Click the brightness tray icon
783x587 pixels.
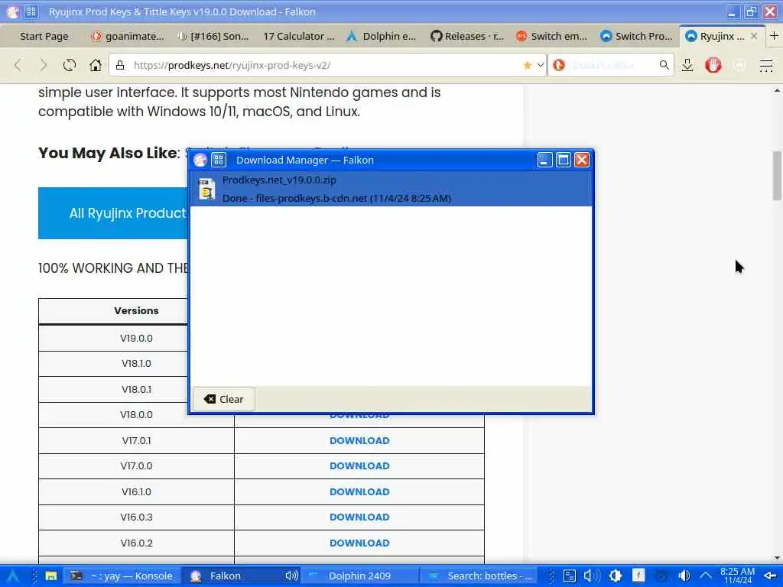pyautogui.click(x=616, y=576)
